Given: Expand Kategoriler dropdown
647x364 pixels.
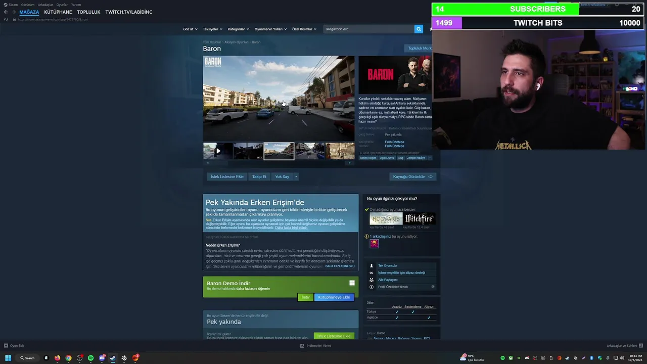Looking at the screenshot, I should [238, 29].
